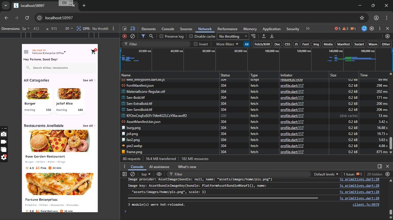This screenshot has height=220, width=393.
Task: Open the network conditions wifi icon
Action: (x=253, y=36)
